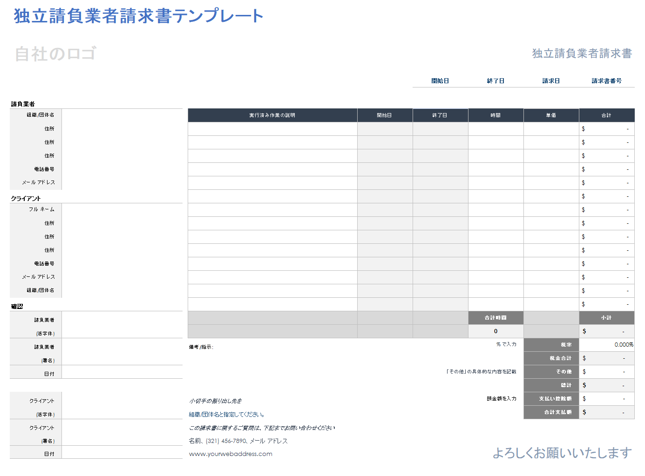The height and width of the screenshot is (476, 645).
Task: Click the よろしくお願いいたします closing text
Action: click(562, 453)
